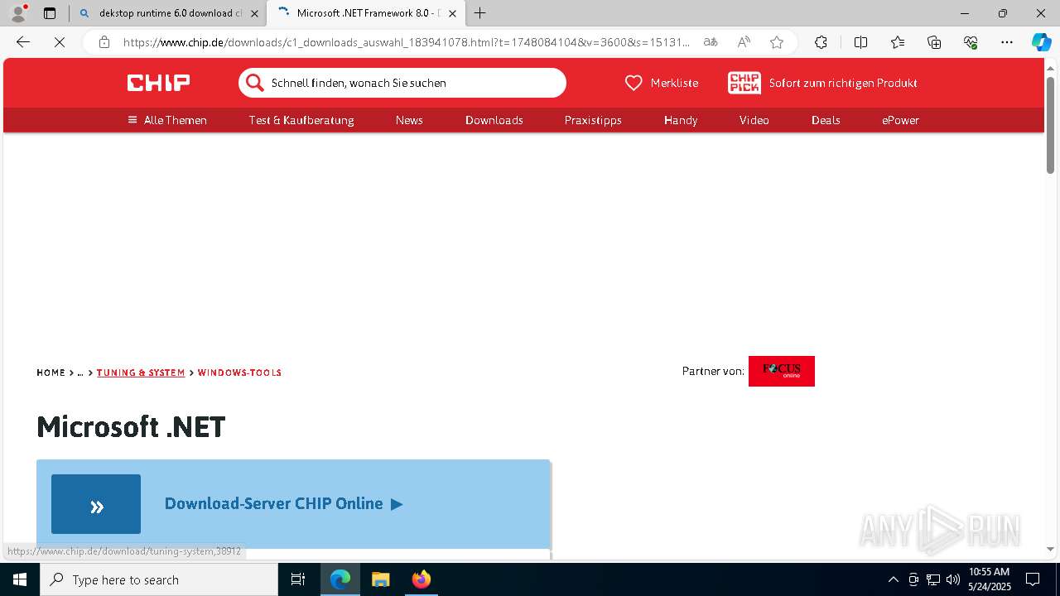Open the Deals menu item
The height and width of the screenshot is (596, 1060).
[826, 120]
